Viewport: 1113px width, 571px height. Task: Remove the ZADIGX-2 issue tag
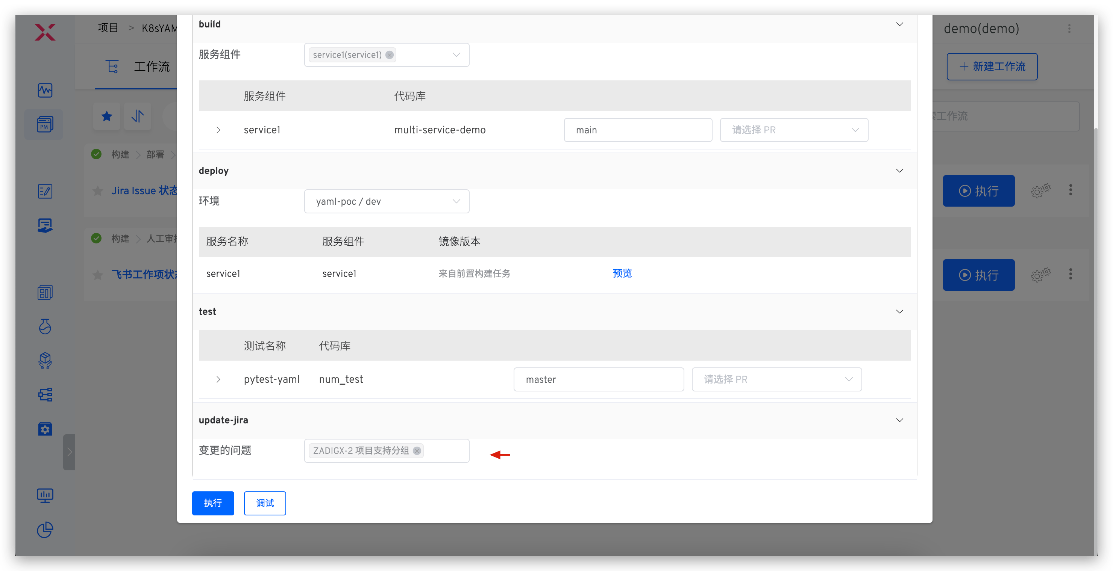pyautogui.click(x=417, y=450)
